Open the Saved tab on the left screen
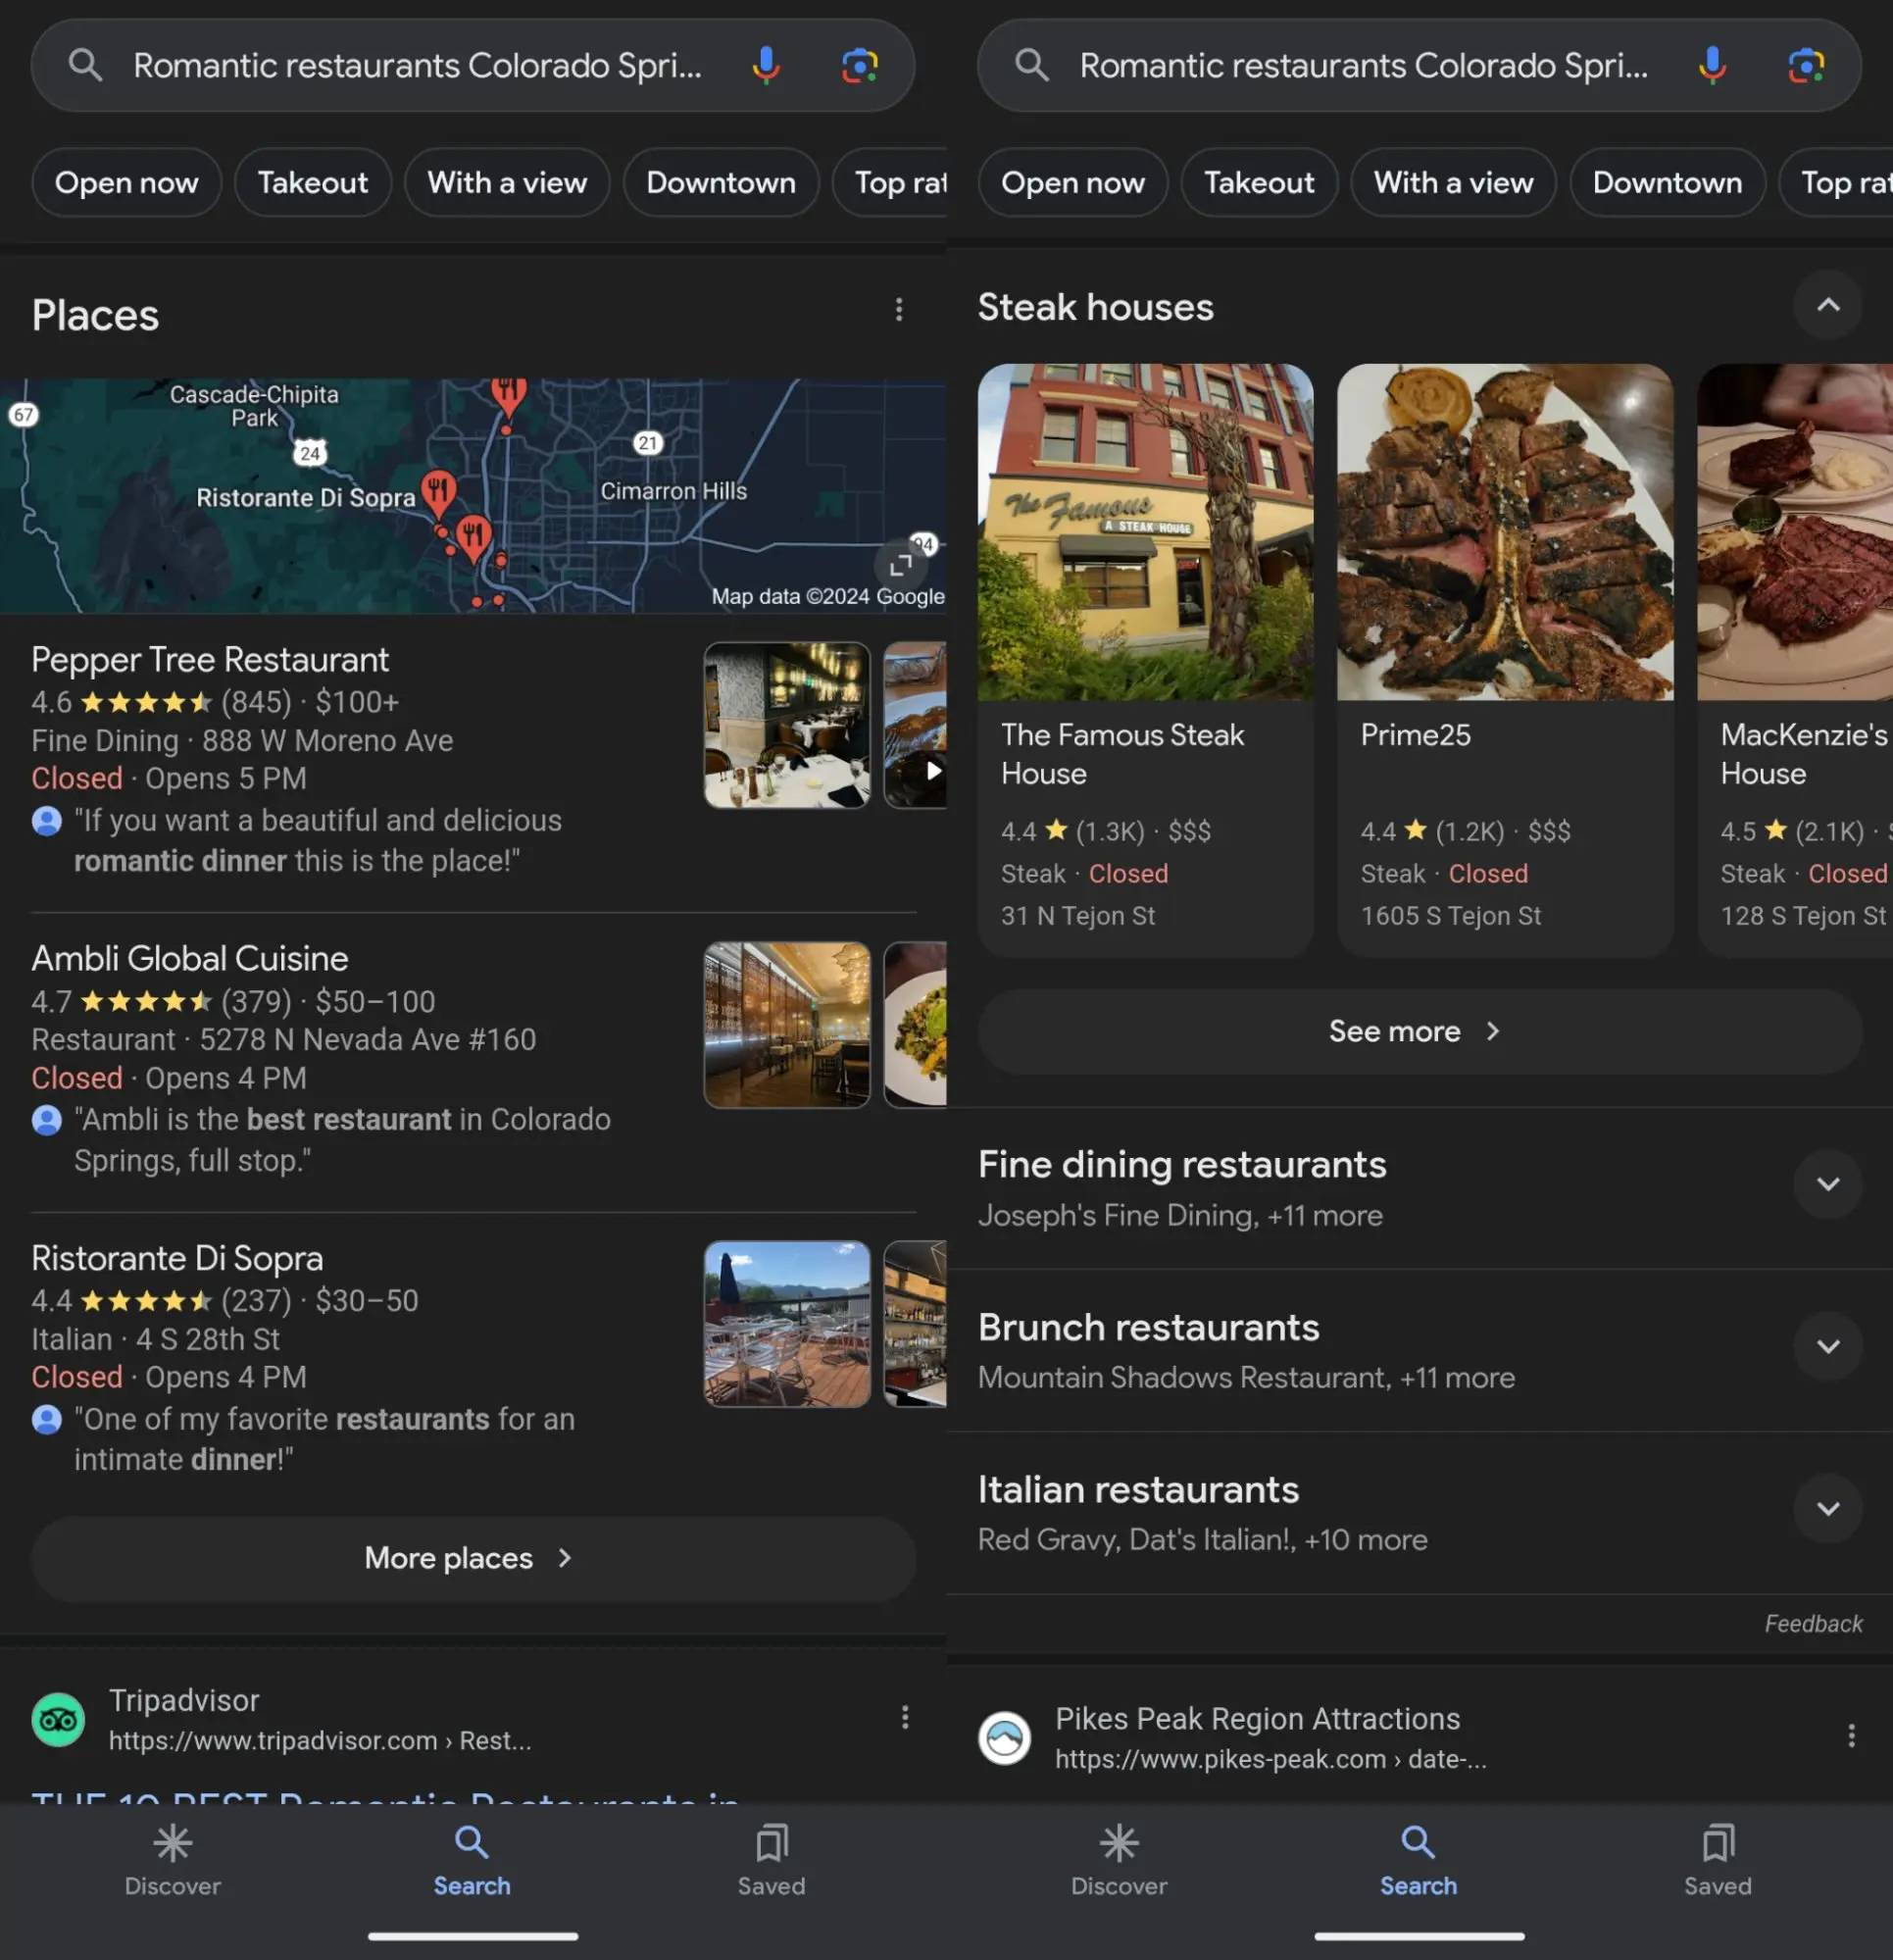This screenshot has height=1960, width=1893. pyautogui.click(x=771, y=1861)
